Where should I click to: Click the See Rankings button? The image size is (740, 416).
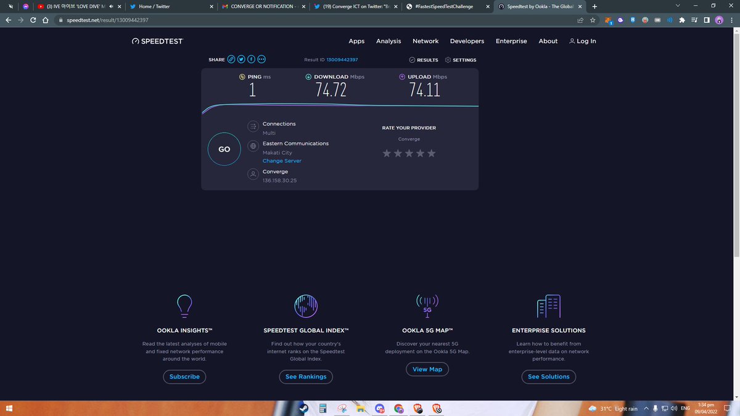pyautogui.click(x=306, y=377)
